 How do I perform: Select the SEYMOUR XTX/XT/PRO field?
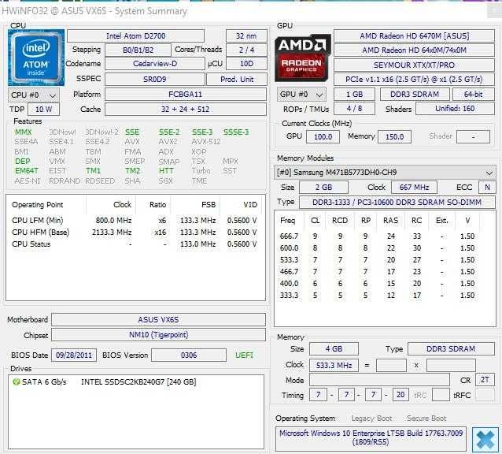click(415, 65)
